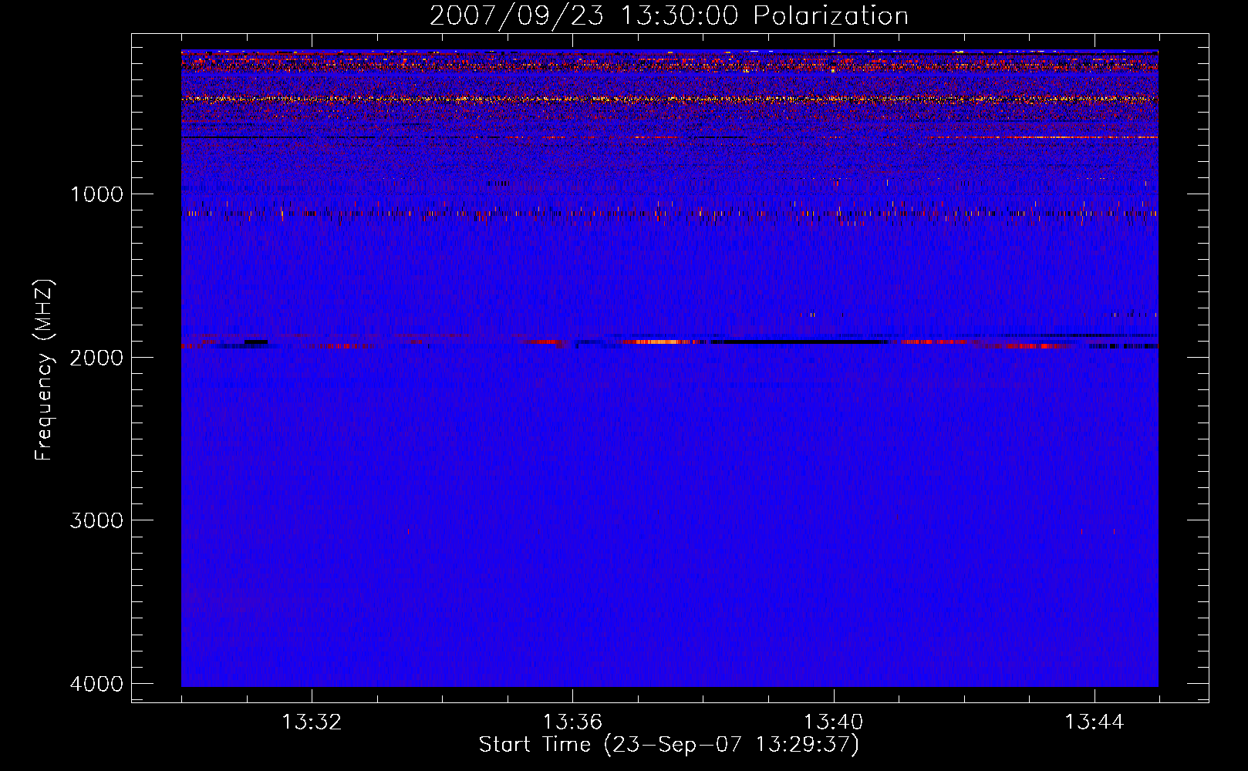The width and height of the screenshot is (1248, 771).
Task: Click the 13:40 time tick label
Action: (x=834, y=722)
